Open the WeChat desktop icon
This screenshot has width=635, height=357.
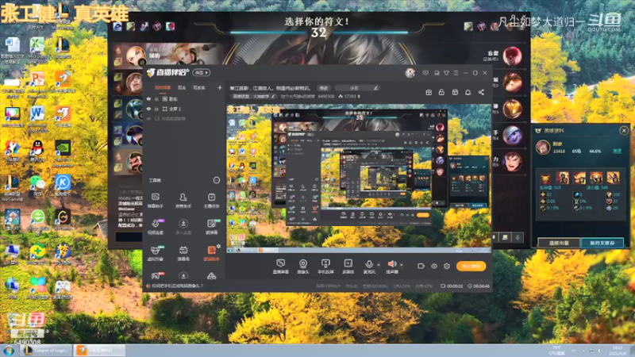[x=37, y=185]
